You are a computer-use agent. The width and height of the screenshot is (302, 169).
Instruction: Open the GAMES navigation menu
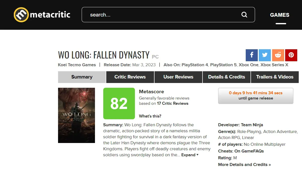click(280, 15)
